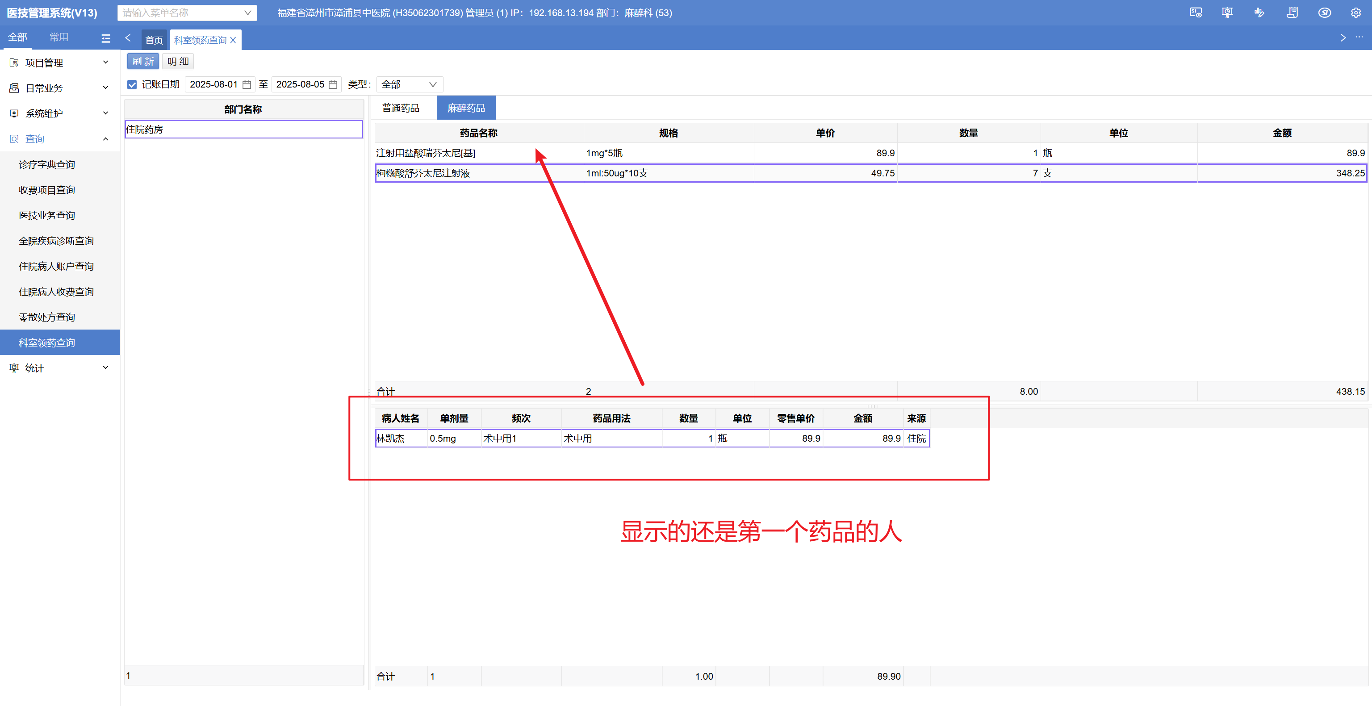
Task: Collapse sidebar with the hamburger menu icon
Action: tap(105, 38)
